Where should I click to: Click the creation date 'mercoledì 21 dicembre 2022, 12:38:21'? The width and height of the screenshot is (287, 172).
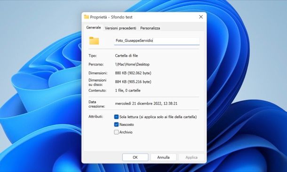[x=146, y=103]
